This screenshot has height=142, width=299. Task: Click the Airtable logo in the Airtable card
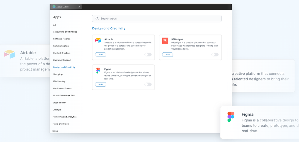click(x=98, y=40)
